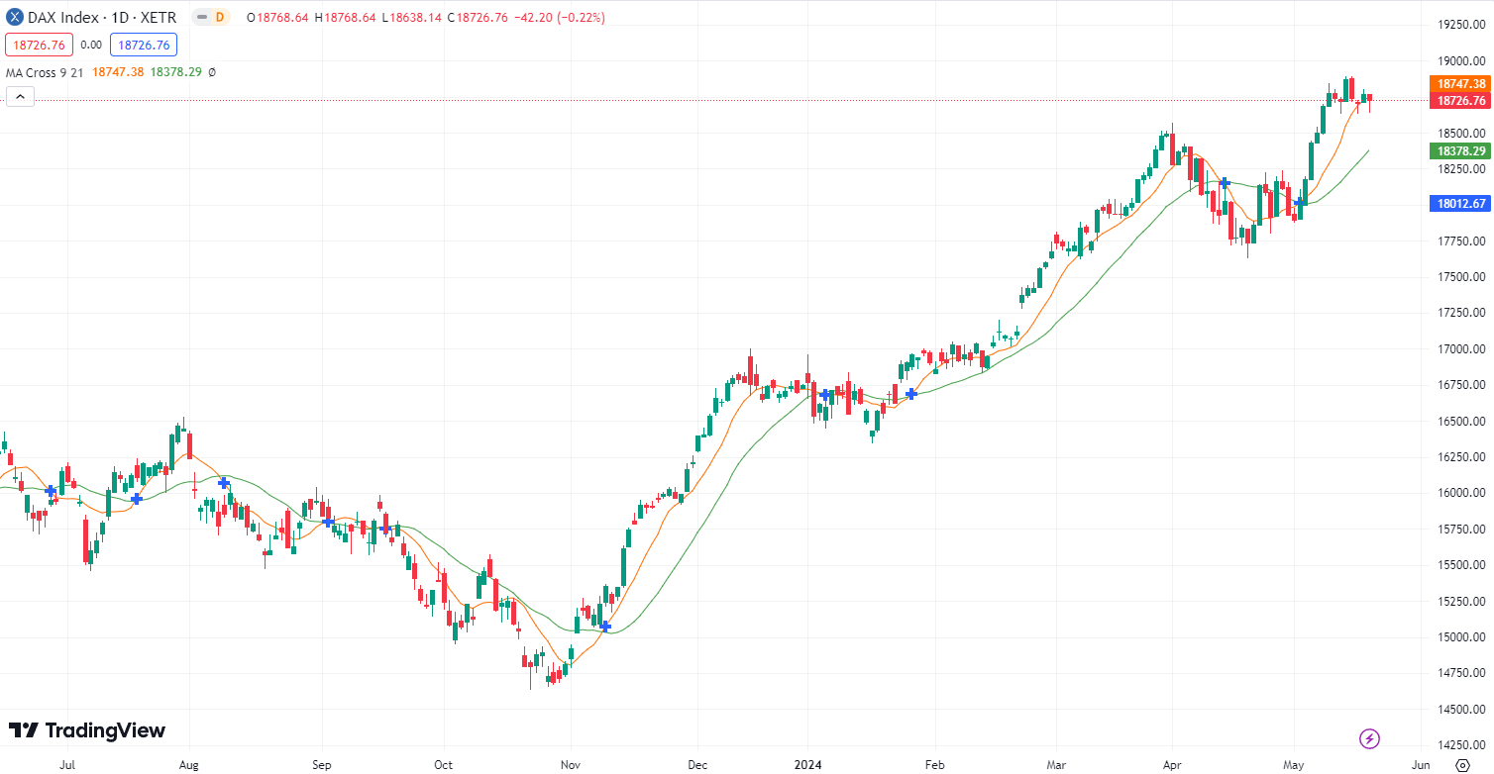Click the high value H18768.64
This screenshot has height=774, width=1494.
[346, 17]
